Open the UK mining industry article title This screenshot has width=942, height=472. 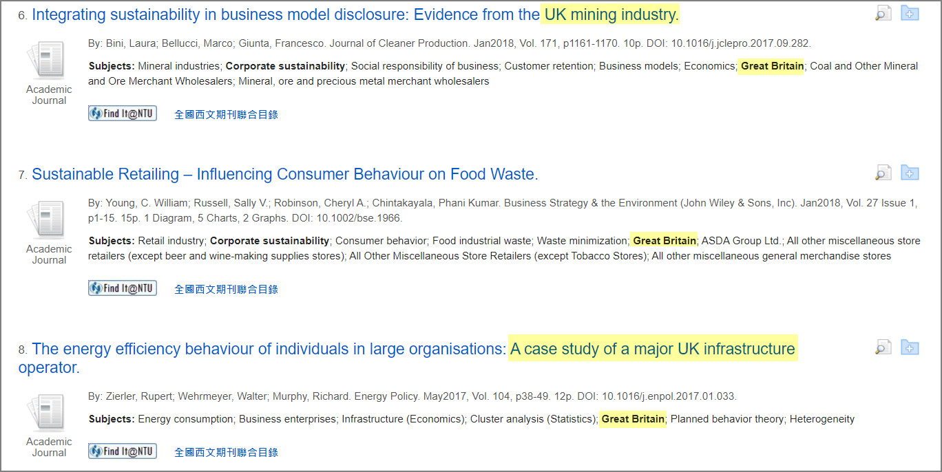click(355, 14)
